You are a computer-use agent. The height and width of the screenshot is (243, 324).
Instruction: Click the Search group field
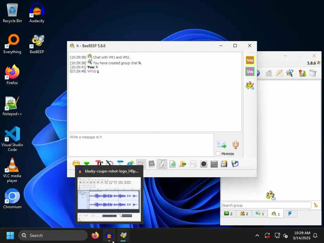coord(266,205)
